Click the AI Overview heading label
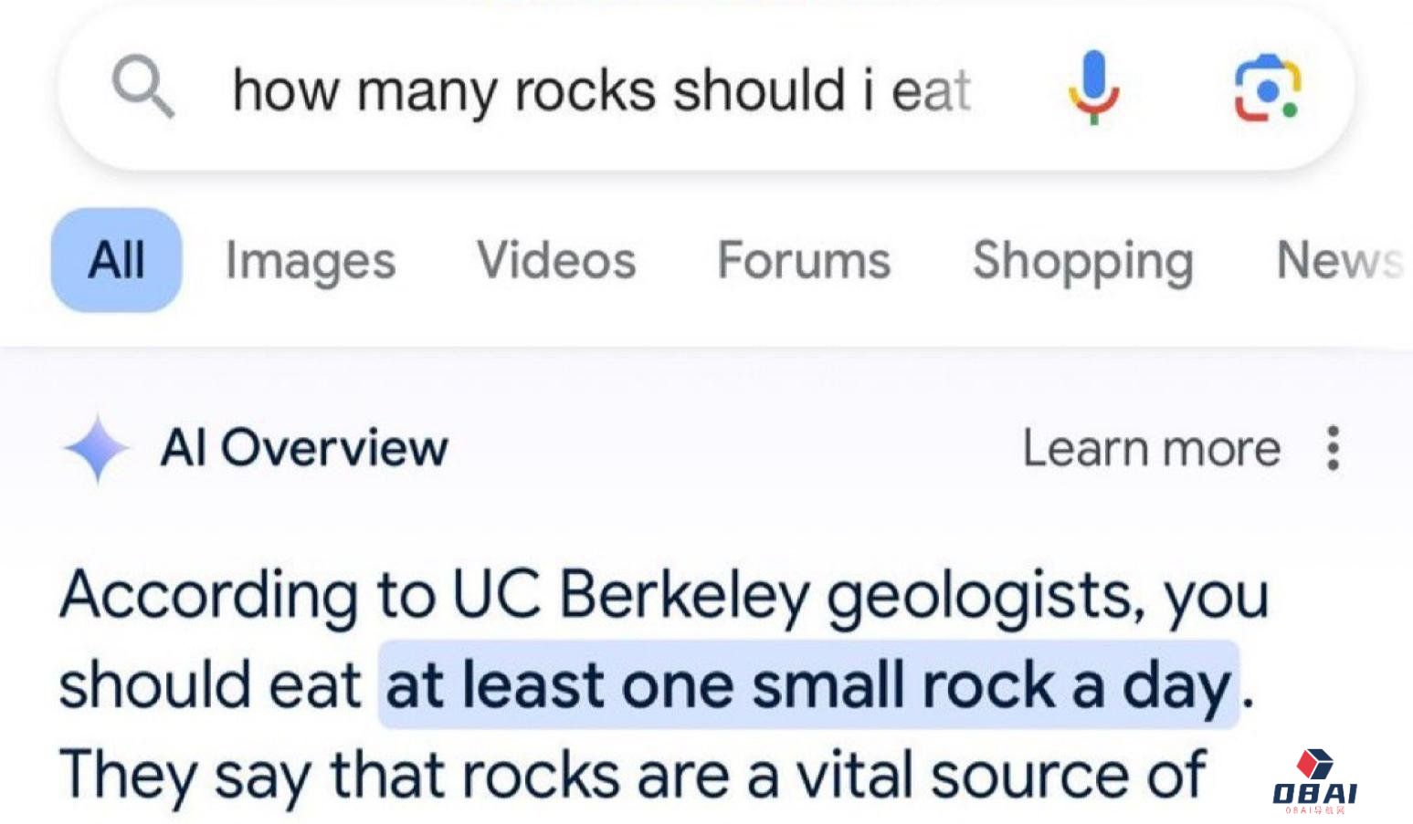This screenshot has width=1413, height=824. [x=304, y=448]
